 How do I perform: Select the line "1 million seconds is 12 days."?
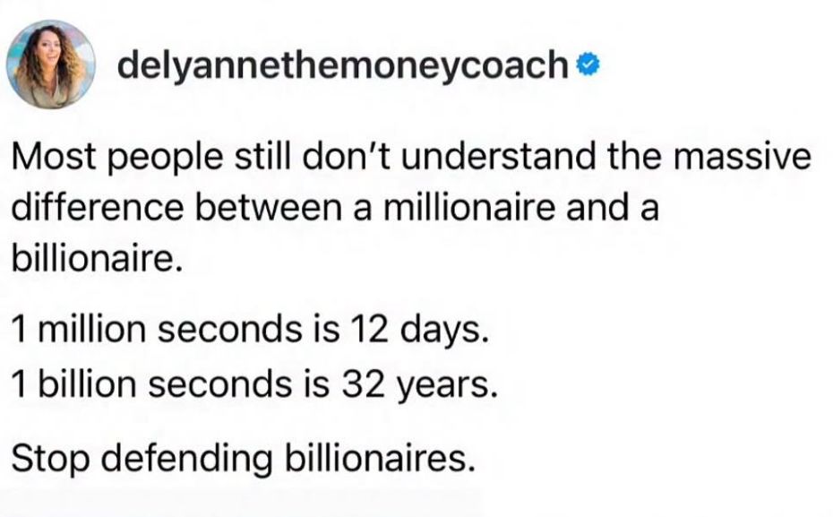249,330
